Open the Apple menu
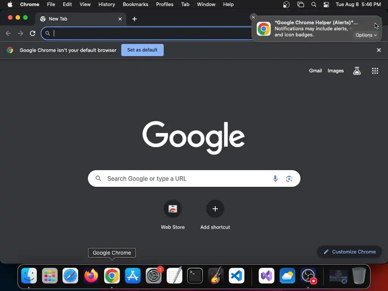Image resolution: width=388 pixels, height=291 pixels. pyautogui.click(x=9, y=4)
